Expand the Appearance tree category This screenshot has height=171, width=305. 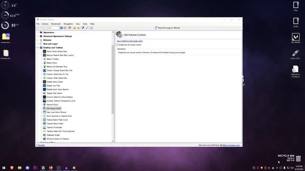coord(38,33)
